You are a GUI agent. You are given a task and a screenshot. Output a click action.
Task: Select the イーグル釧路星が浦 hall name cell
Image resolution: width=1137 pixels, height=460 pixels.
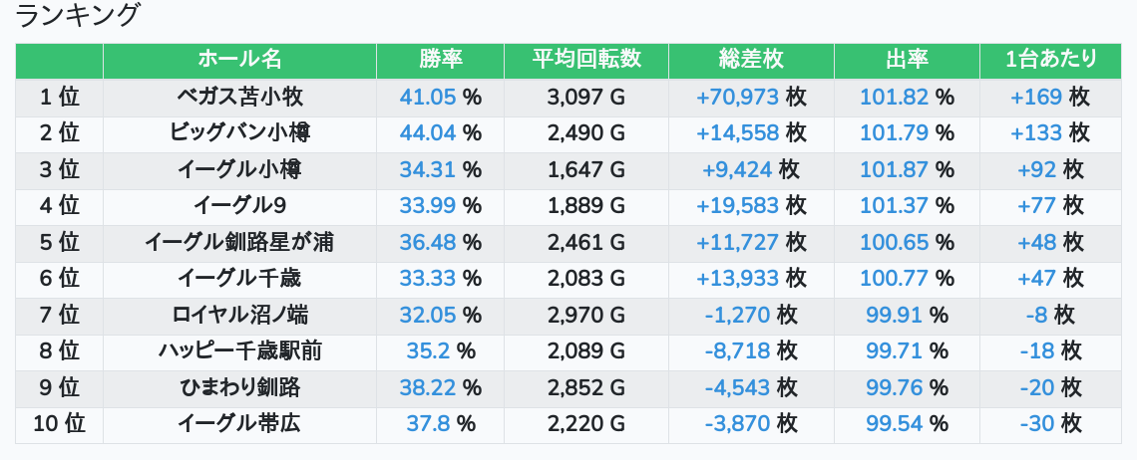(239, 242)
